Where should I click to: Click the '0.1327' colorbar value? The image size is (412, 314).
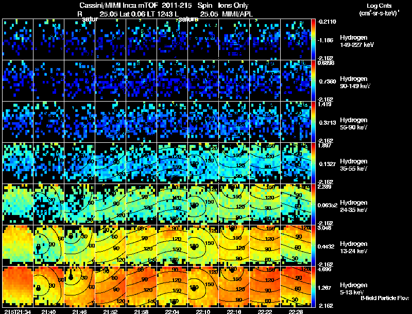(x=328, y=164)
